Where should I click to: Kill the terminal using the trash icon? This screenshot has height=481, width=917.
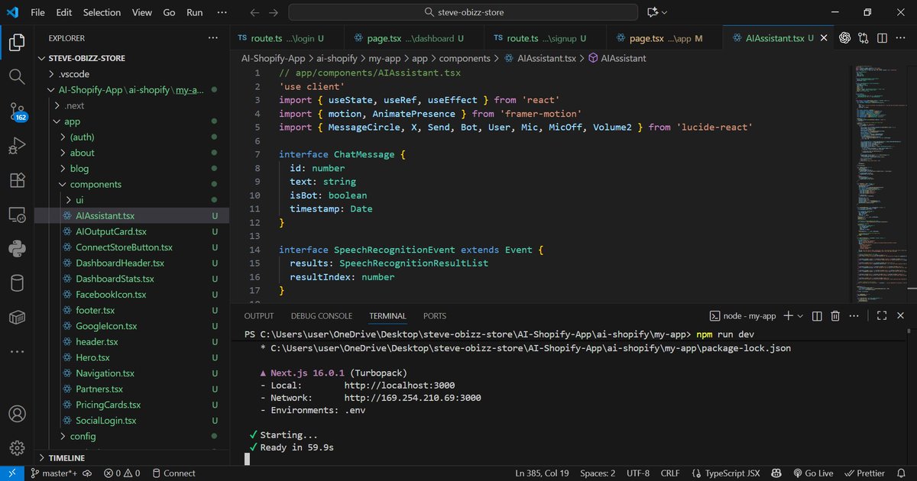coord(836,315)
